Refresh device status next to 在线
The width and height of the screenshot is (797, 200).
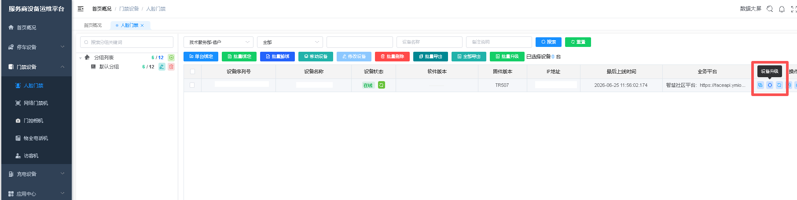(382, 85)
